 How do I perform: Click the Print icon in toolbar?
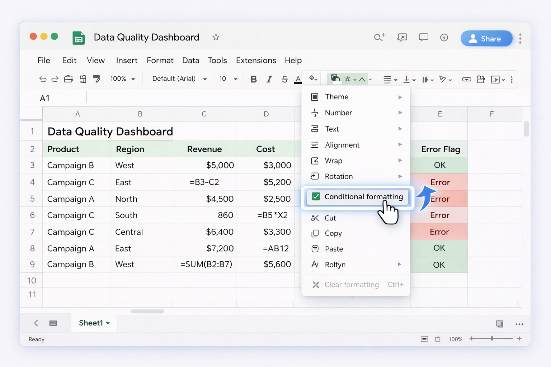pyautogui.click(x=69, y=79)
